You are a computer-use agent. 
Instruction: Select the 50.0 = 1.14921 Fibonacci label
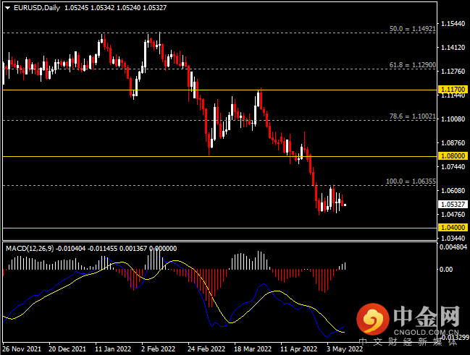(413, 29)
